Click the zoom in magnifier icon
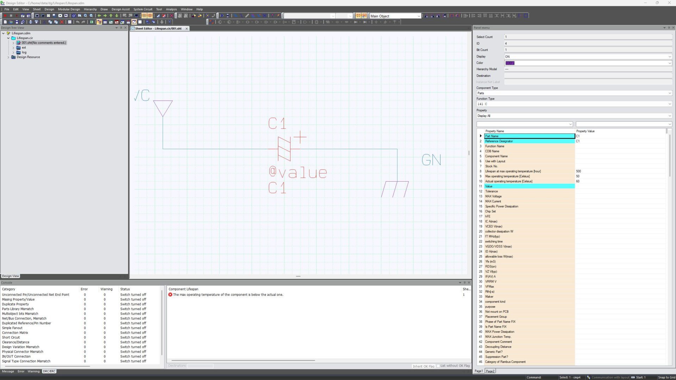 click(x=85, y=15)
